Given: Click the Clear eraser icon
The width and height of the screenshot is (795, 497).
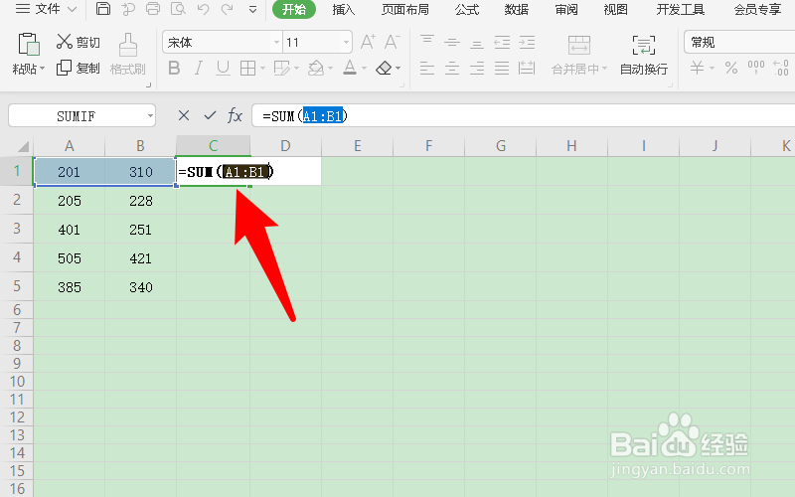Looking at the screenshot, I should [384, 68].
